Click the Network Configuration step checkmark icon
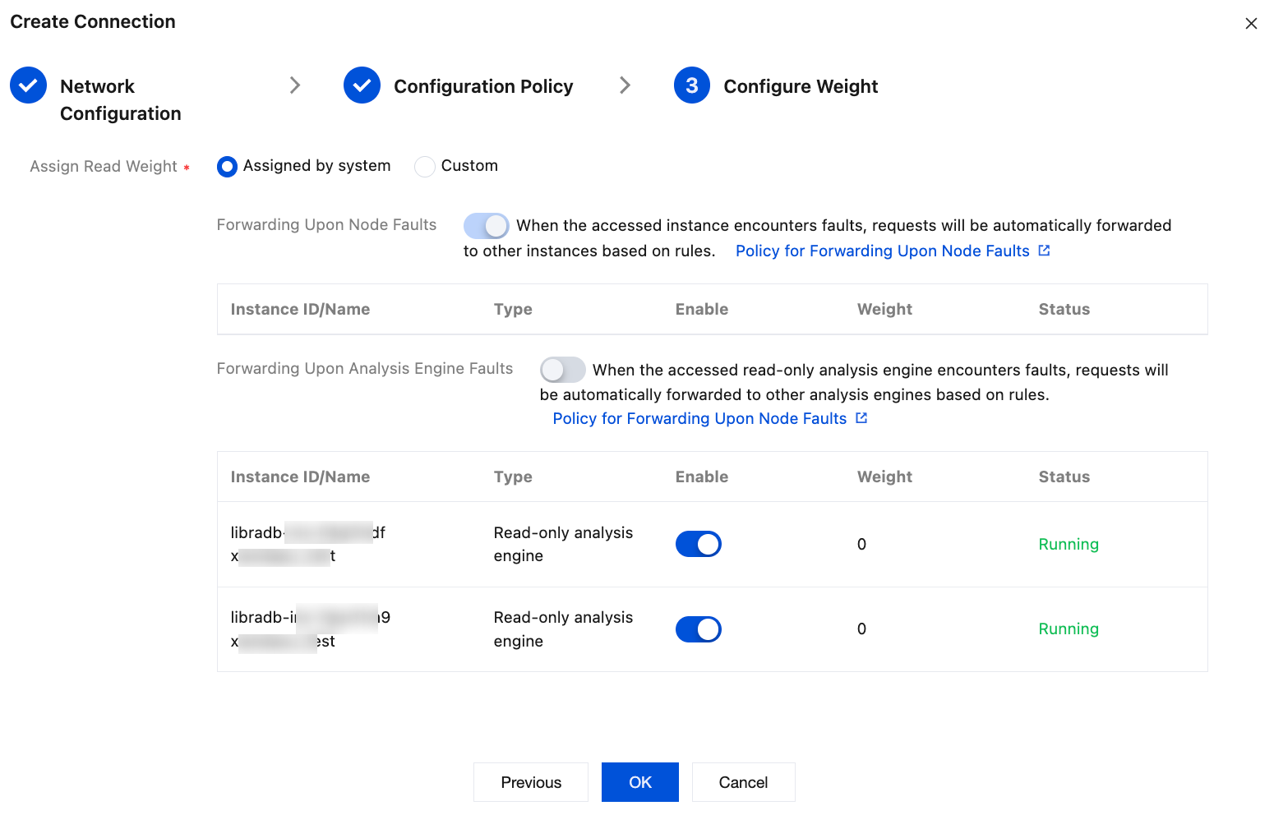This screenshot has height=815, width=1274. 29,85
